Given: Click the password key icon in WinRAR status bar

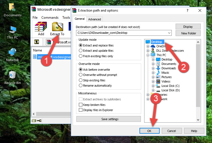Looking at the screenshot, I should pos(39,121).
